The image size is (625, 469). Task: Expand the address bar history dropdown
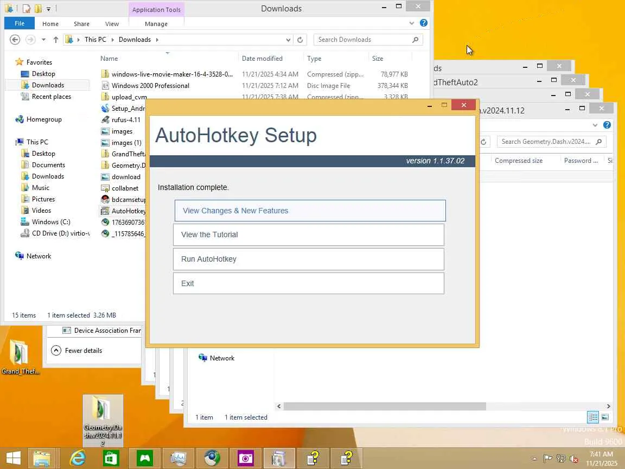pyautogui.click(x=288, y=40)
